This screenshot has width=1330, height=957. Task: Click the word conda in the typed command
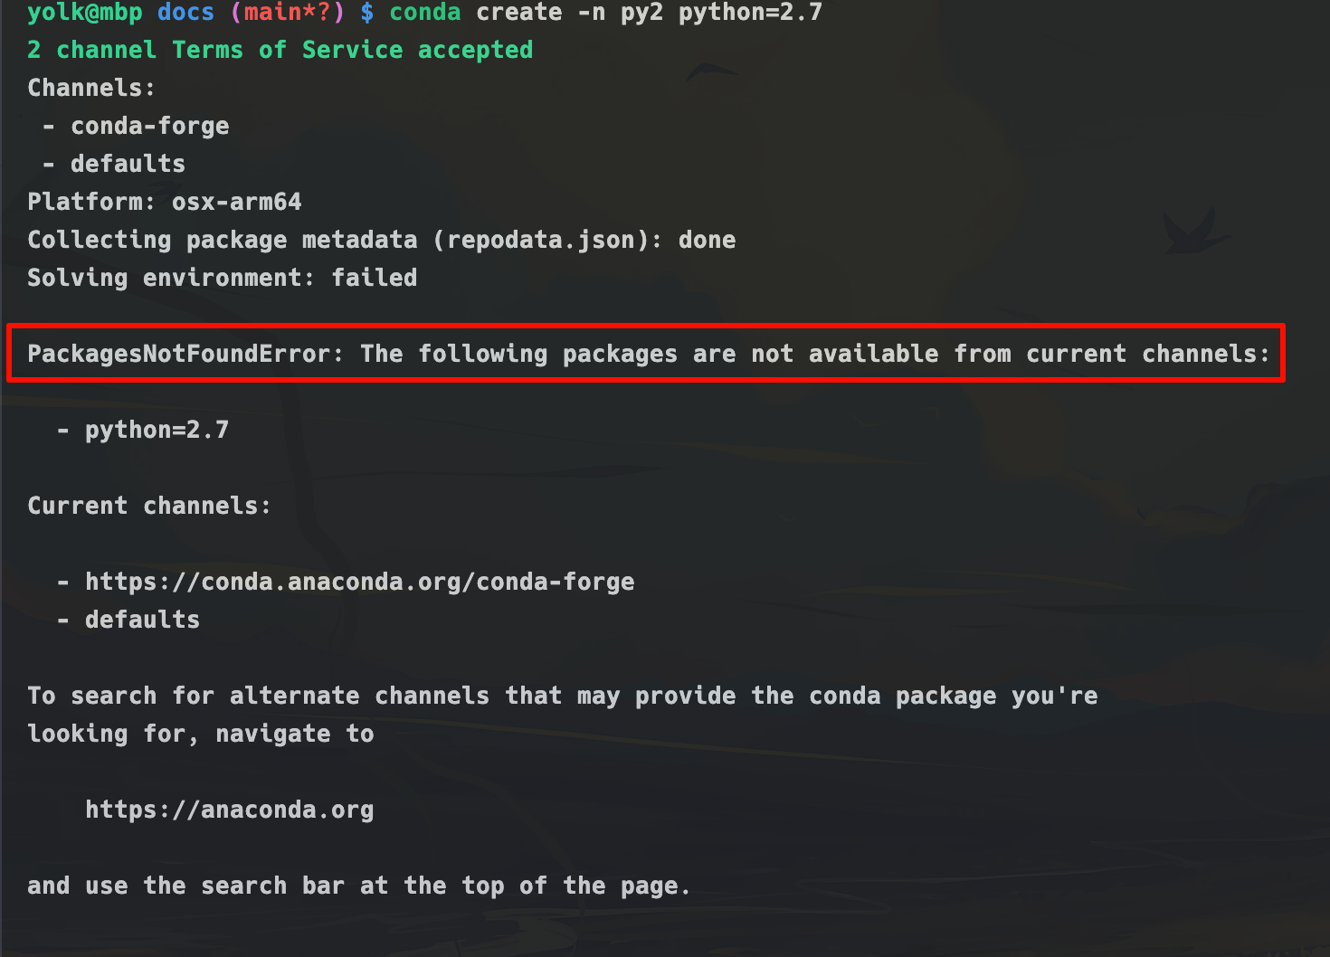424,13
